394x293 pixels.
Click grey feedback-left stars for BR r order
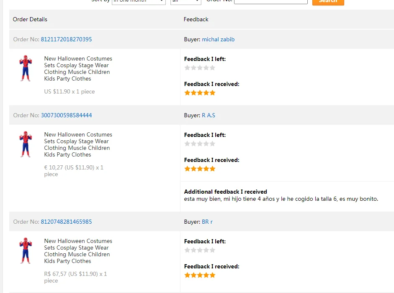[200, 250]
